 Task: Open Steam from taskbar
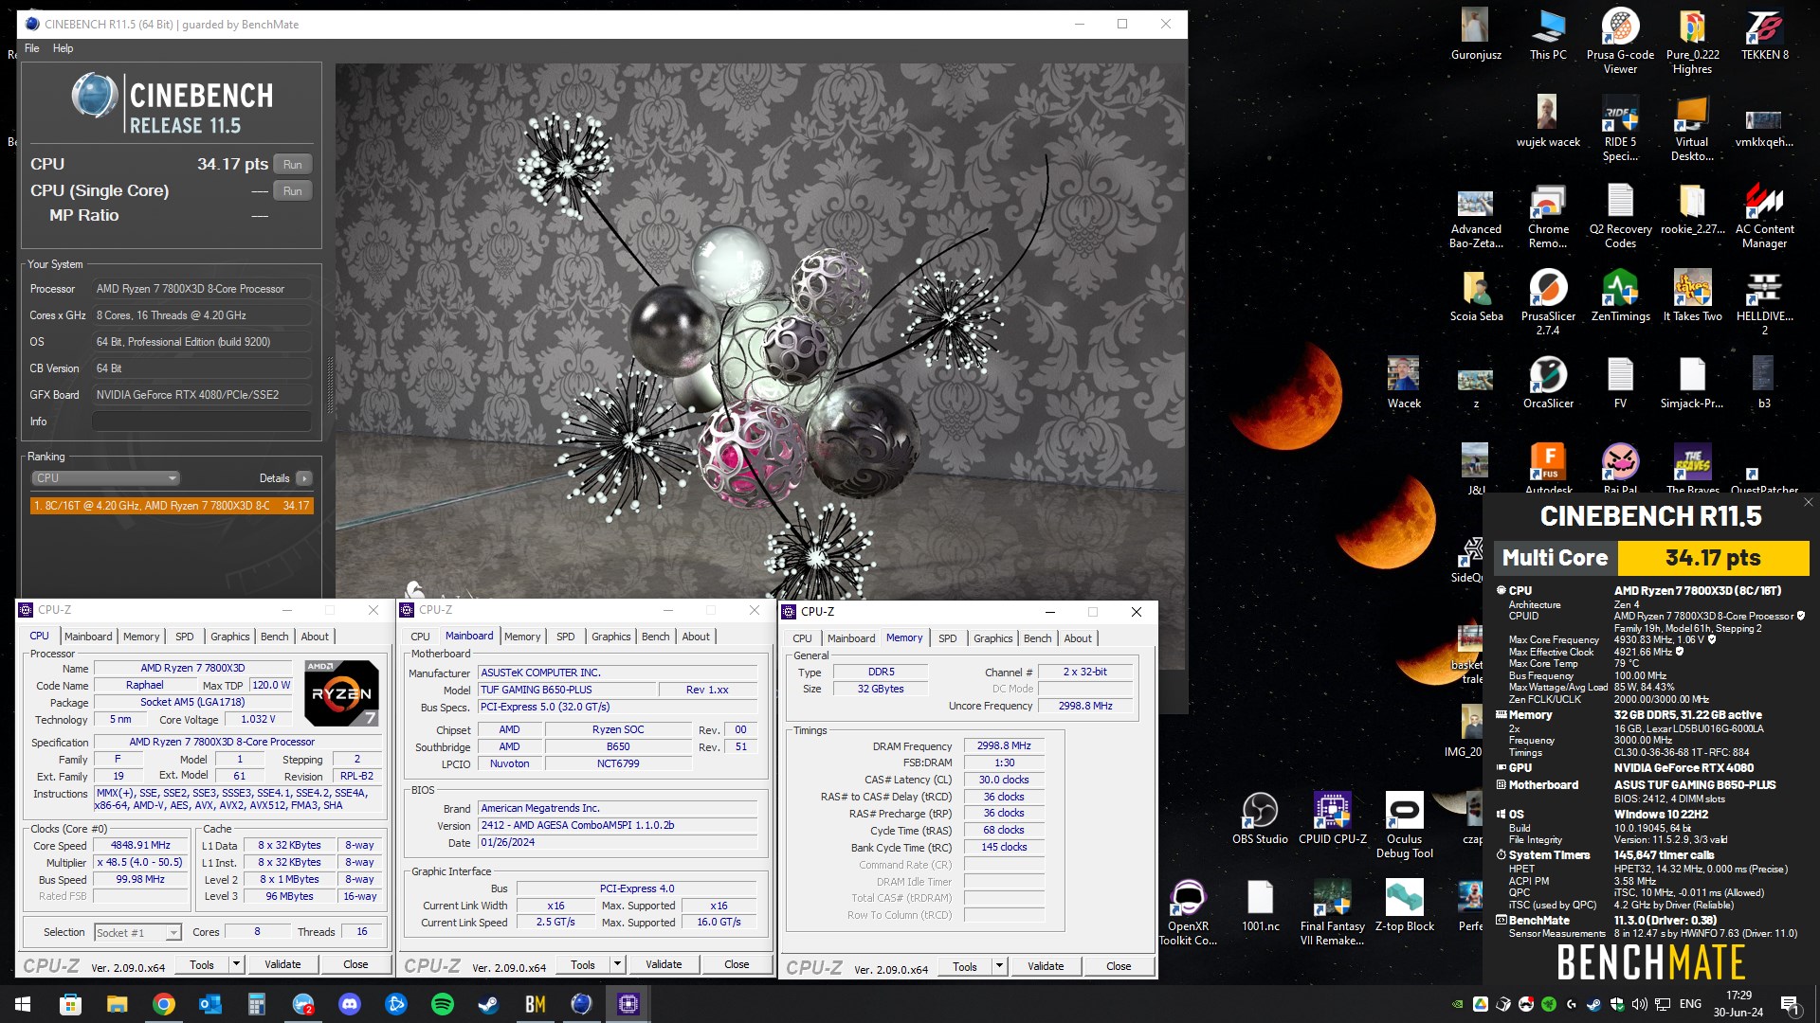[x=488, y=1004]
